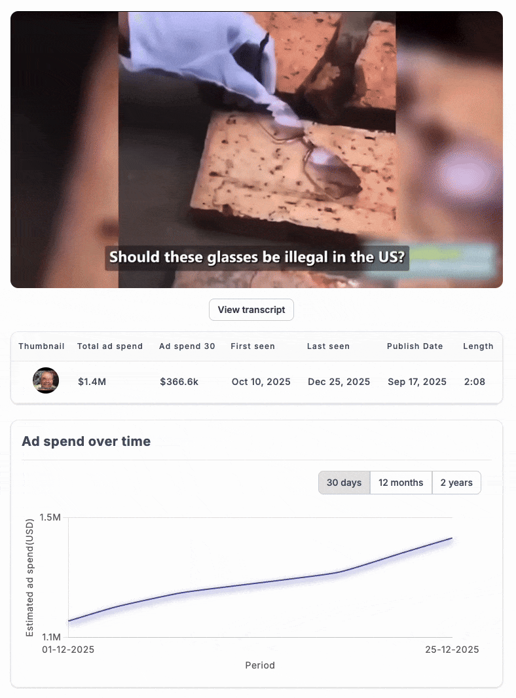Click the Oct 10, 2025 first seen date
This screenshot has height=698, width=516.
click(x=261, y=382)
